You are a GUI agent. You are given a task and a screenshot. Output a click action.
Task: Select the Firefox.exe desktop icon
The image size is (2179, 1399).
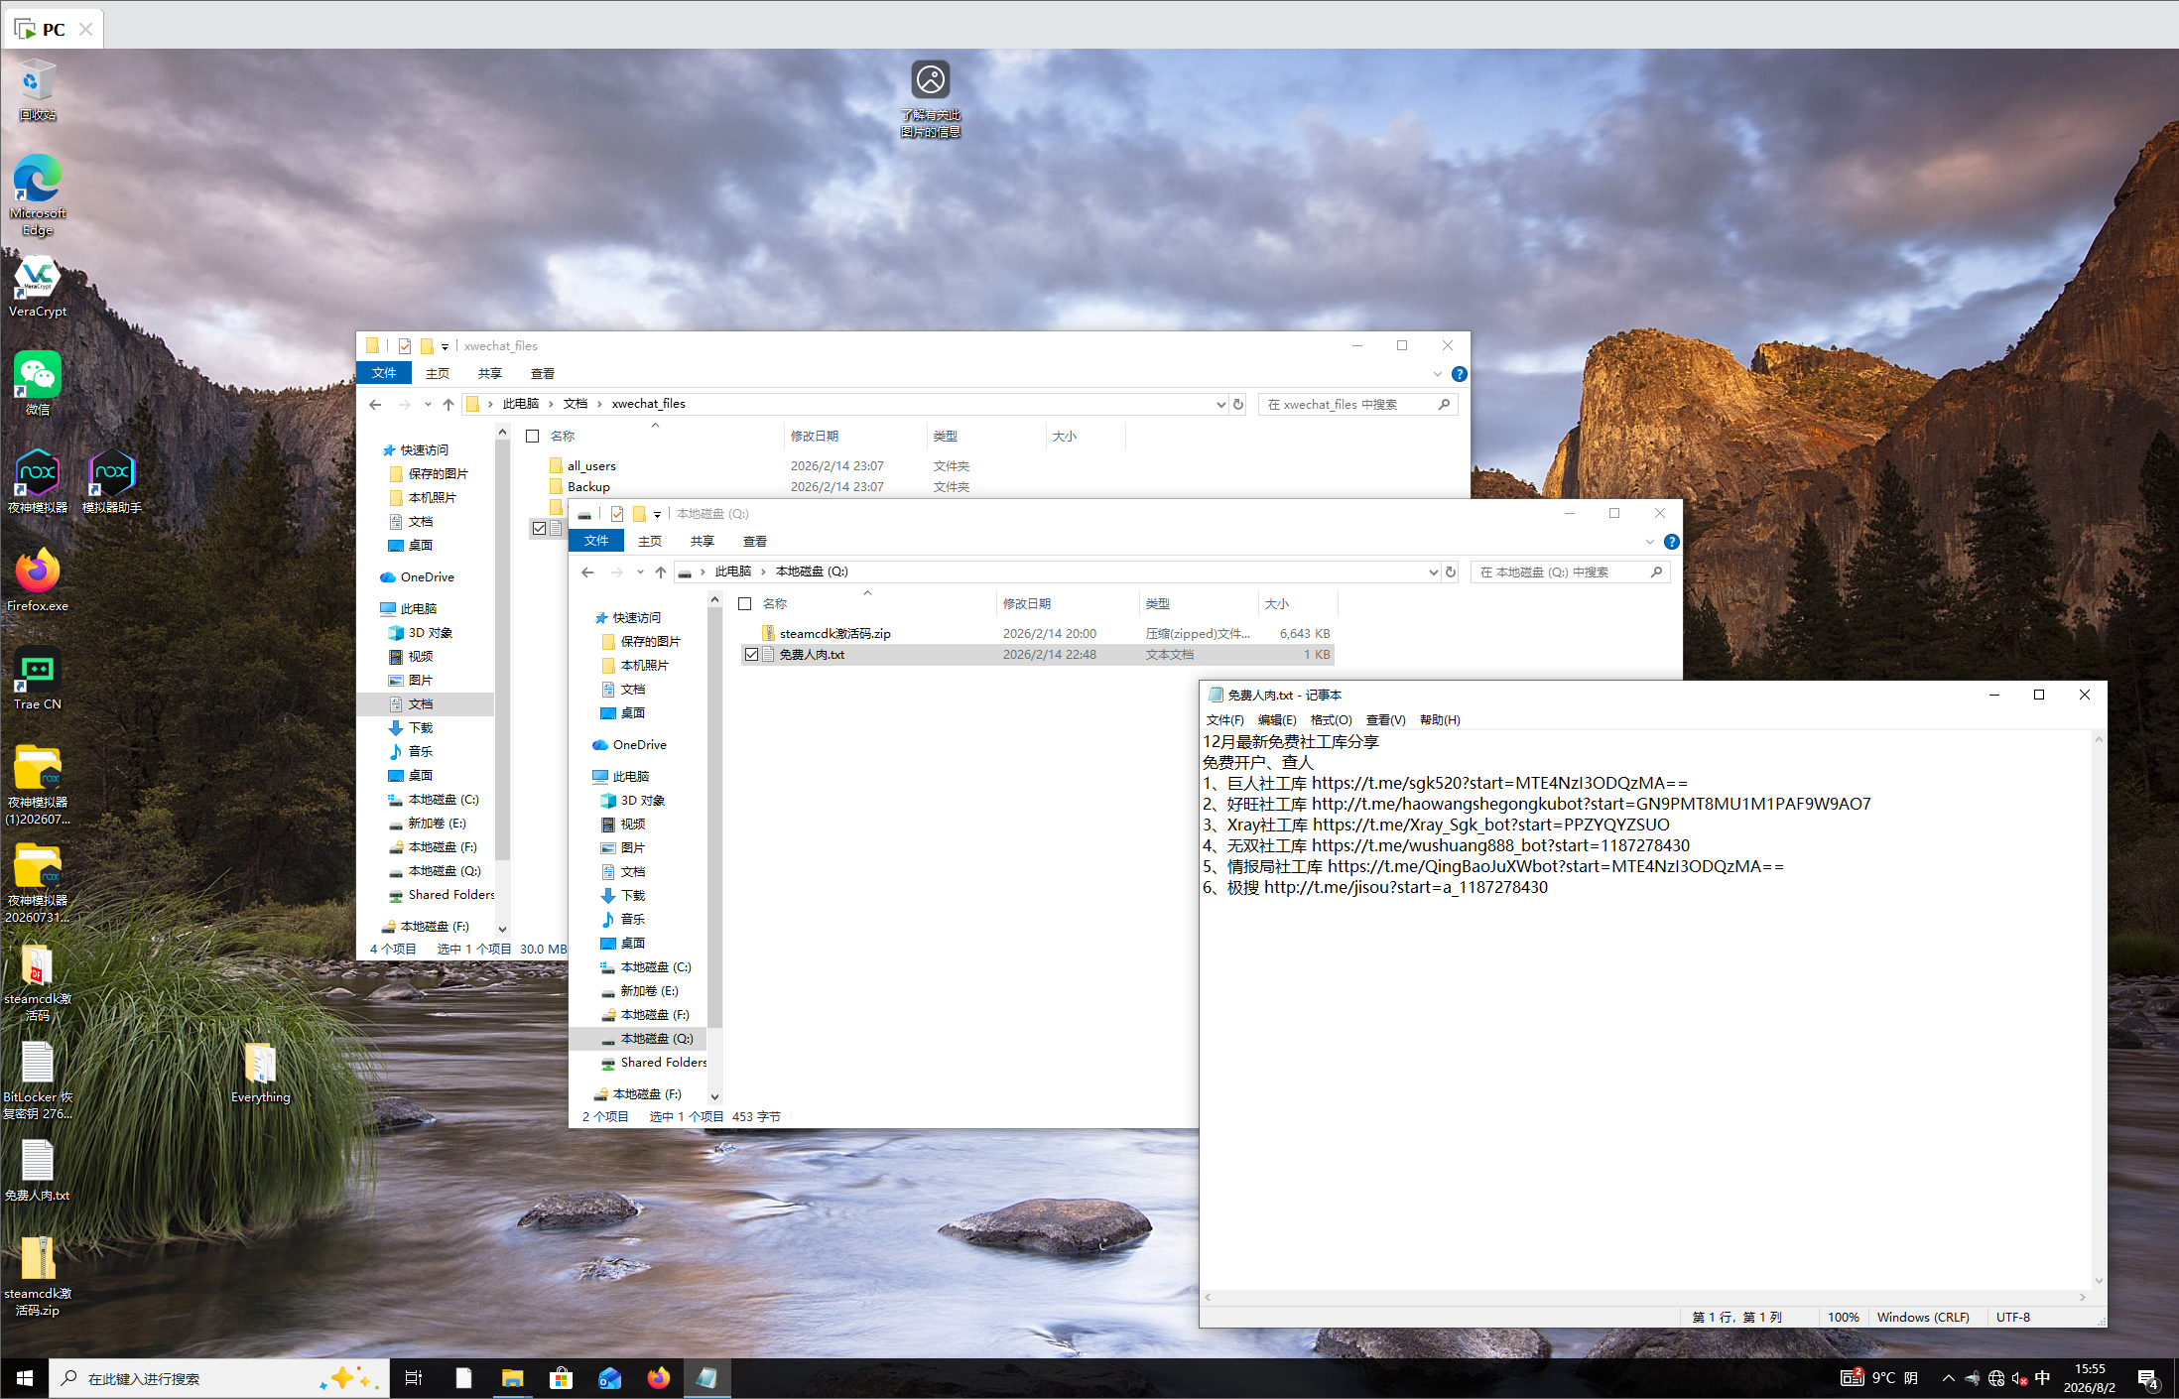pyautogui.click(x=38, y=579)
